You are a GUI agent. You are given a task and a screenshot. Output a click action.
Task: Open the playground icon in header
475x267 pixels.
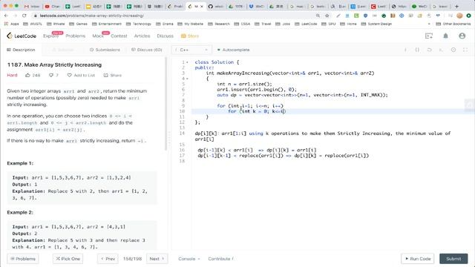tap(429, 36)
